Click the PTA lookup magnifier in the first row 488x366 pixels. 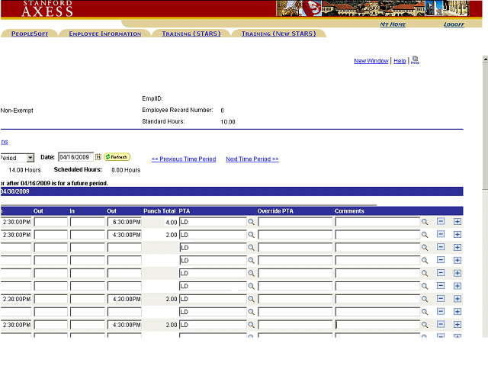click(x=251, y=222)
